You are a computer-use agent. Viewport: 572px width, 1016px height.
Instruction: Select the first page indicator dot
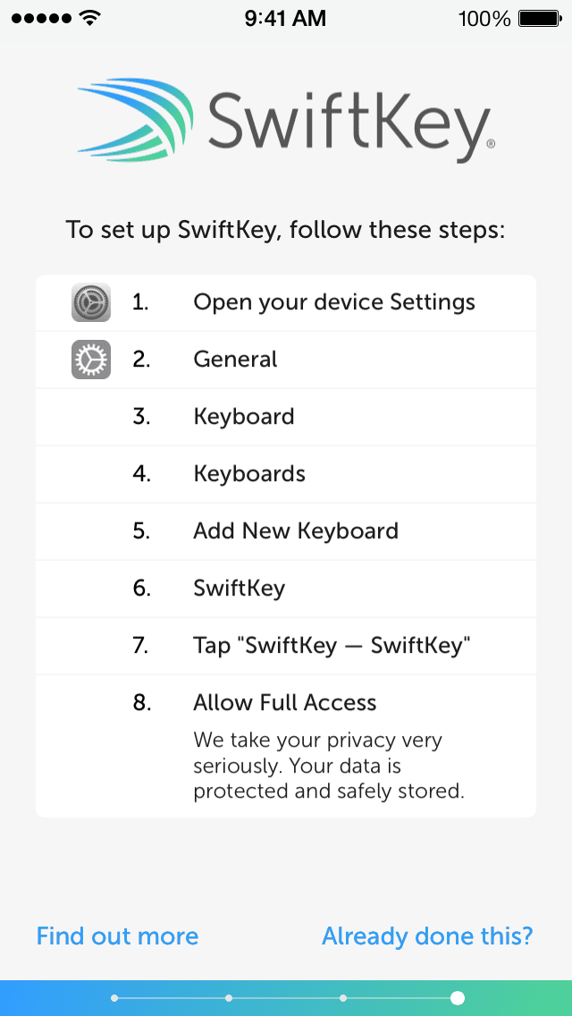coord(114,996)
